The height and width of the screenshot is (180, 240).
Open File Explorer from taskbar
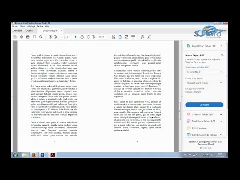pos(25,155)
